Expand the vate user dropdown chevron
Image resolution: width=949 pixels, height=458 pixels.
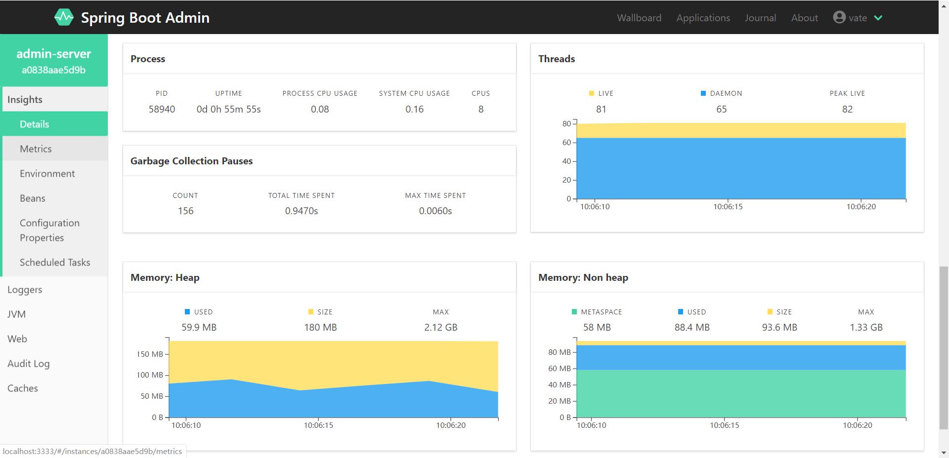coord(878,18)
